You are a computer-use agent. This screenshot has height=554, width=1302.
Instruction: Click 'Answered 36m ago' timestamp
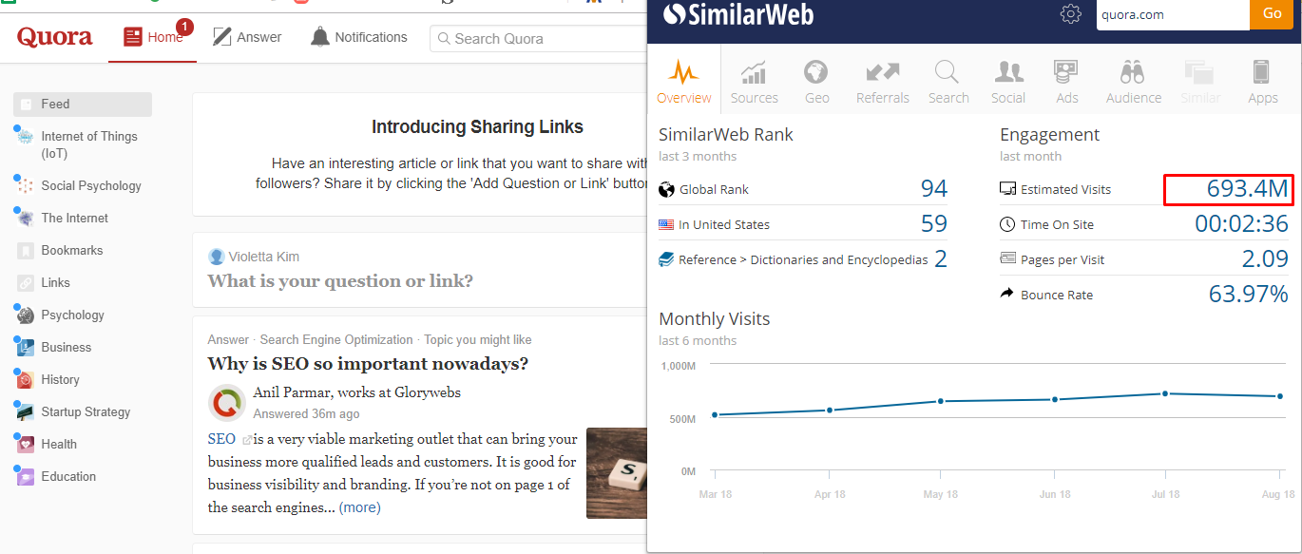click(x=306, y=414)
